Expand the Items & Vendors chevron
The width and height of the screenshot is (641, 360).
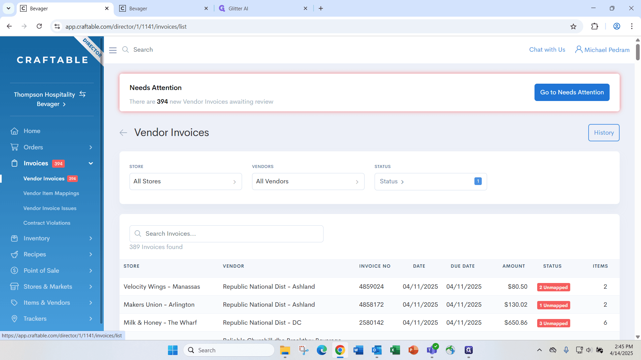click(91, 303)
